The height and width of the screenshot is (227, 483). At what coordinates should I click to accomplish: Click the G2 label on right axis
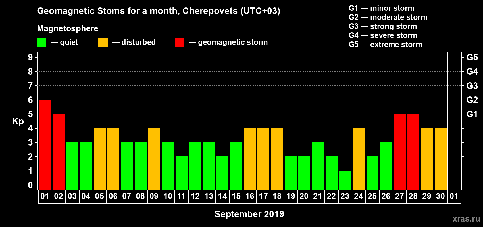point(472,100)
